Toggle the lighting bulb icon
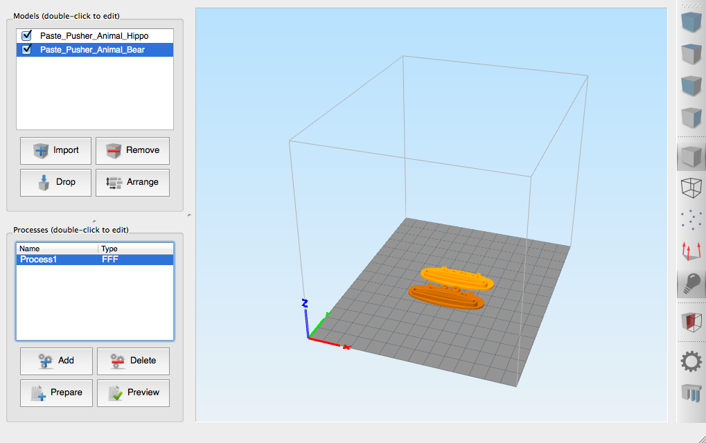This screenshot has width=706, height=443. [691, 284]
